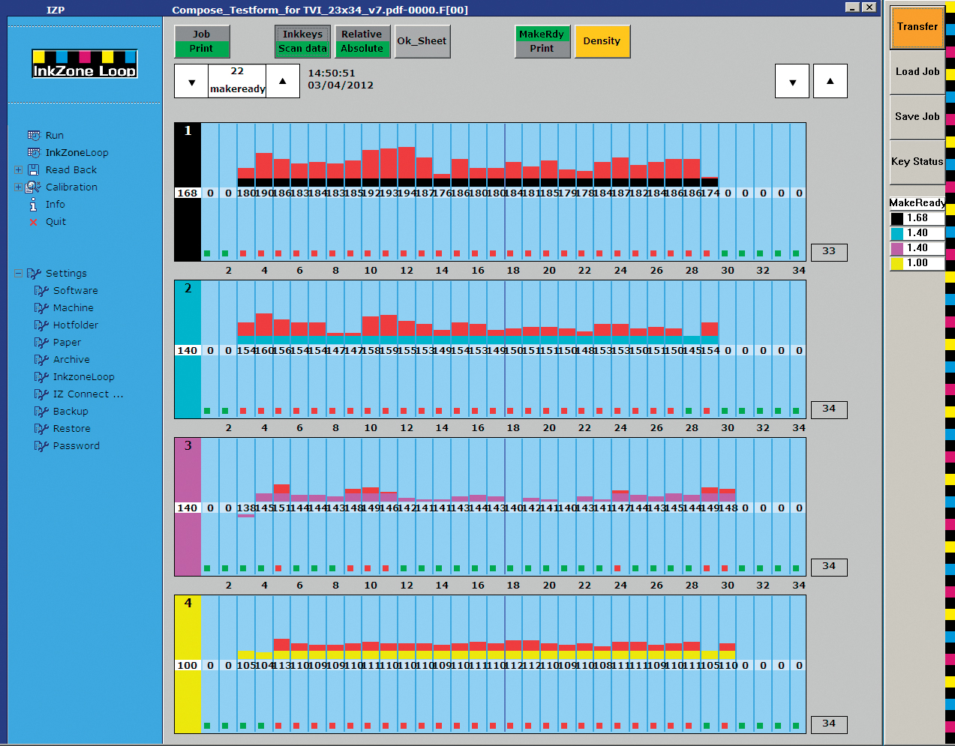Click the red Quit cross icon
Screen dimensions: 955x746
coord(33,222)
